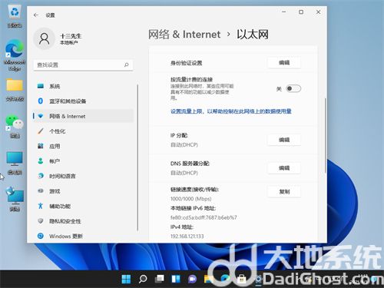The height and width of the screenshot is (288, 384).
Task: Select 网络 & Internet in the sidebar
Action: pyautogui.click(x=84, y=116)
